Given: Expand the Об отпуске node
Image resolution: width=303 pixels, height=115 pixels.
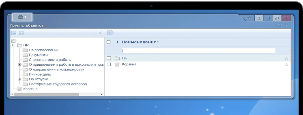Looking at the screenshot, I should (x=19, y=79).
